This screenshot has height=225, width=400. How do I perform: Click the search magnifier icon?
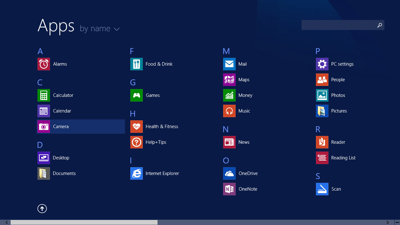[379, 25]
